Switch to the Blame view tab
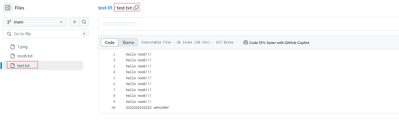This screenshot has height=126, width=399. coord(128,42)
